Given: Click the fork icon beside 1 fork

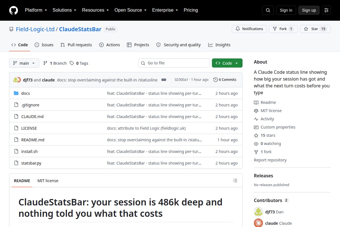Looking at the screenshot, I should pyautogui.click(x=256, y=152).
